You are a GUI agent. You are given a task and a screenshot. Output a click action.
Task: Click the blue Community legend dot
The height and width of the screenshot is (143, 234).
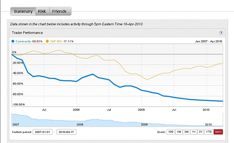(x=13, y=41)
